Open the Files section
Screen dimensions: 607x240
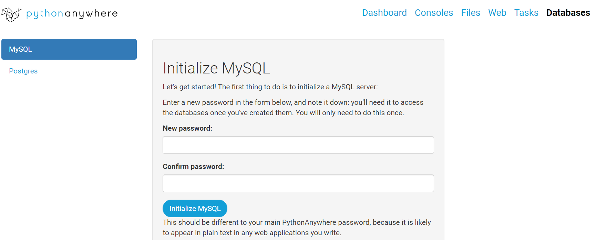(471, 13)
